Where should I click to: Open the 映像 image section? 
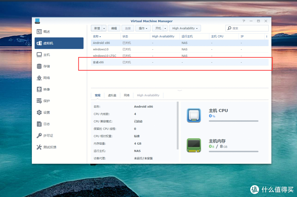59,89
